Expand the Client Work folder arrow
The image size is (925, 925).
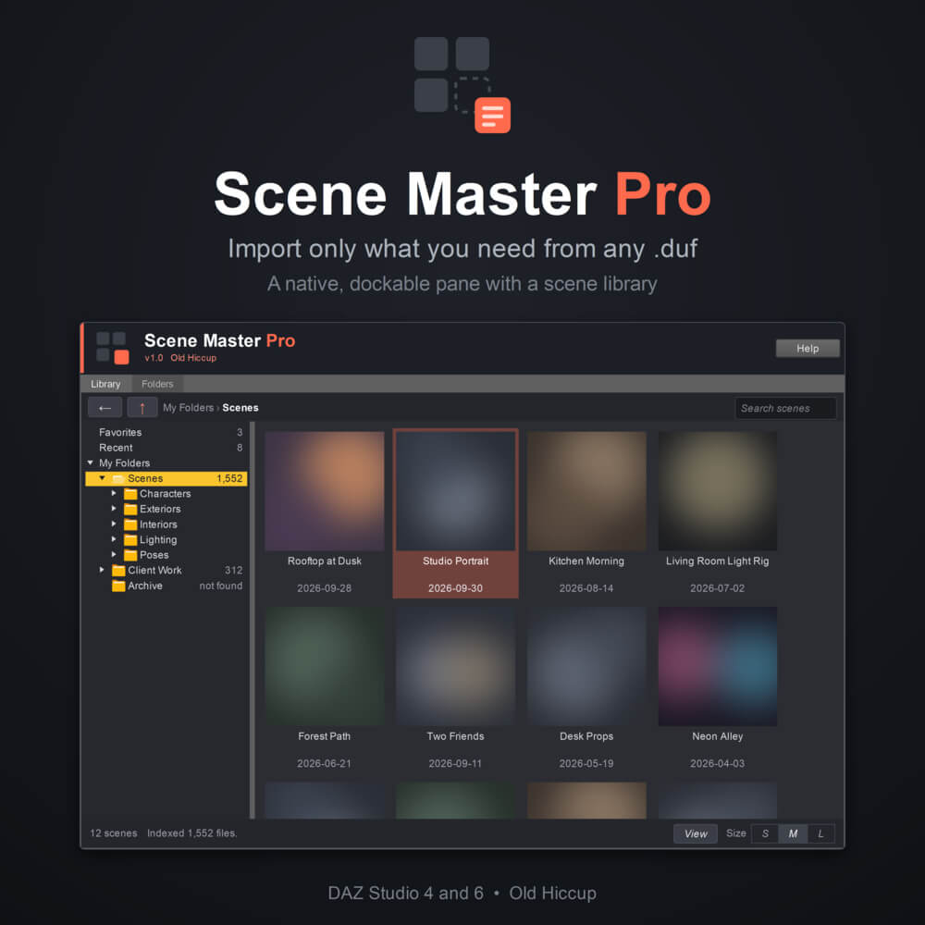point(102,570)
